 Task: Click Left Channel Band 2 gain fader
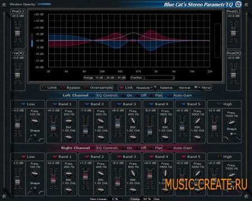click(86, 130)
